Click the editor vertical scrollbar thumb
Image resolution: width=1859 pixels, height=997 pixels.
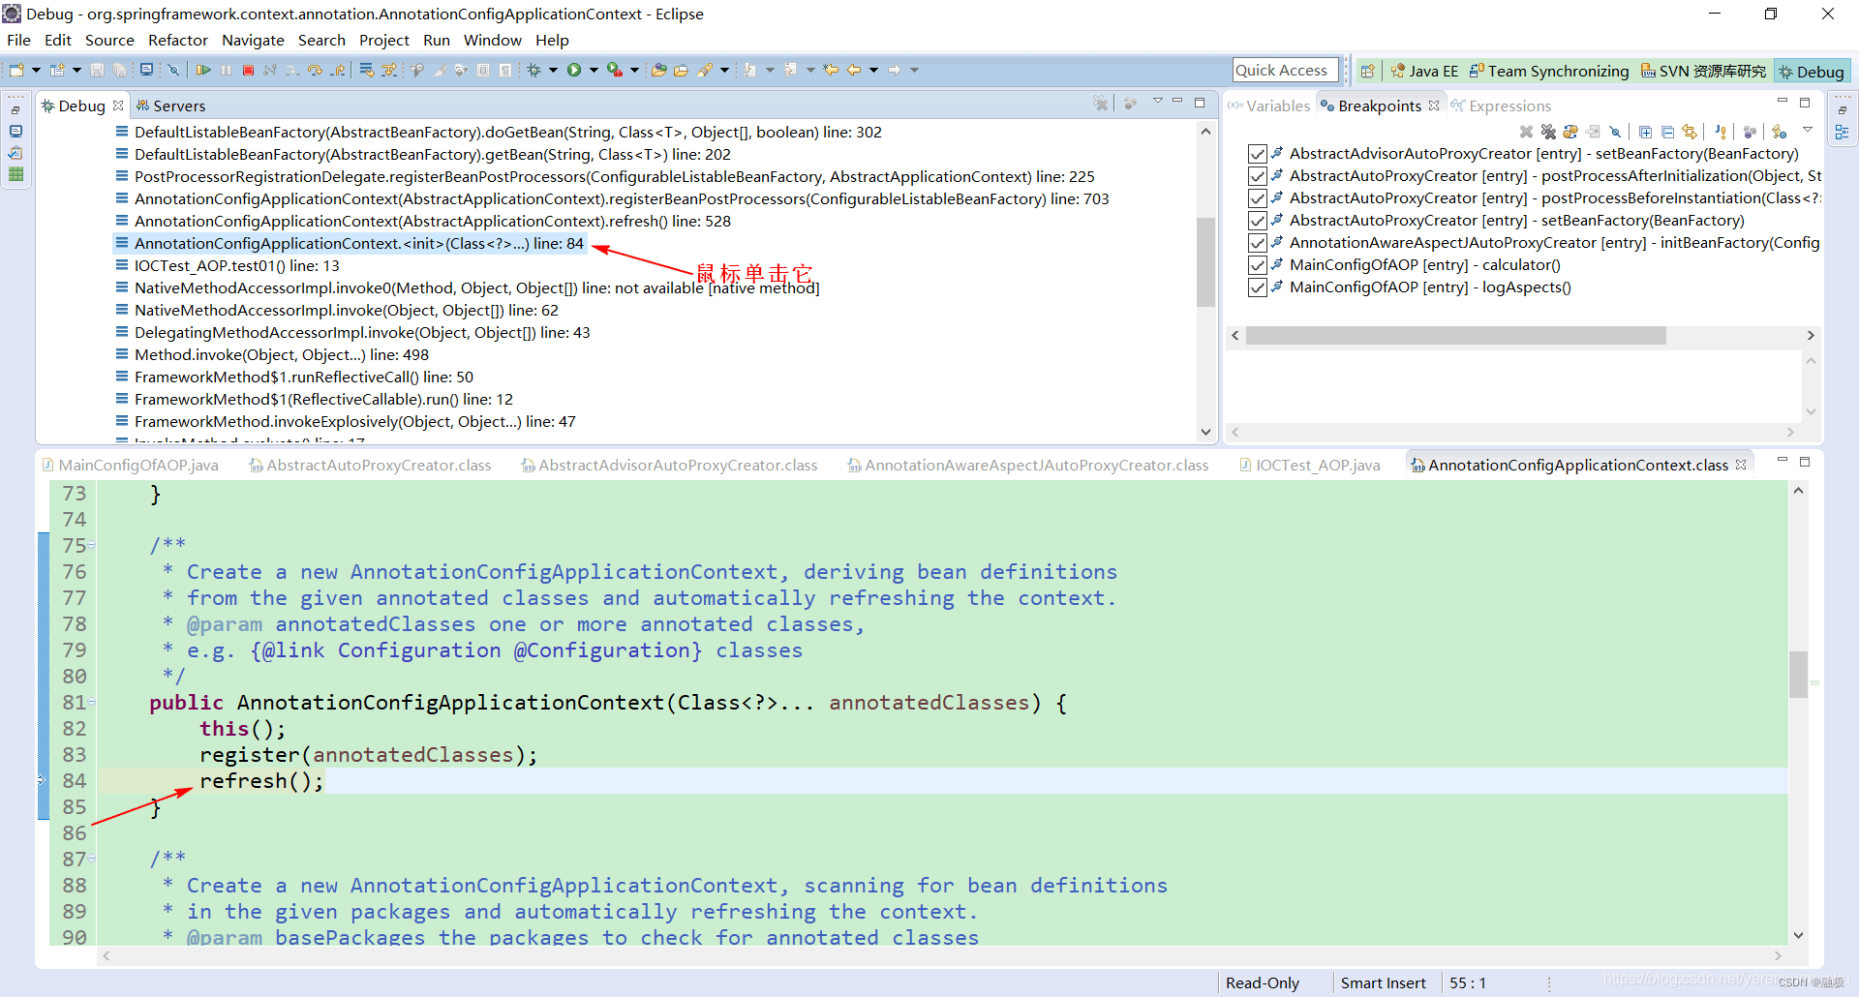click(x=1798, y=675)
